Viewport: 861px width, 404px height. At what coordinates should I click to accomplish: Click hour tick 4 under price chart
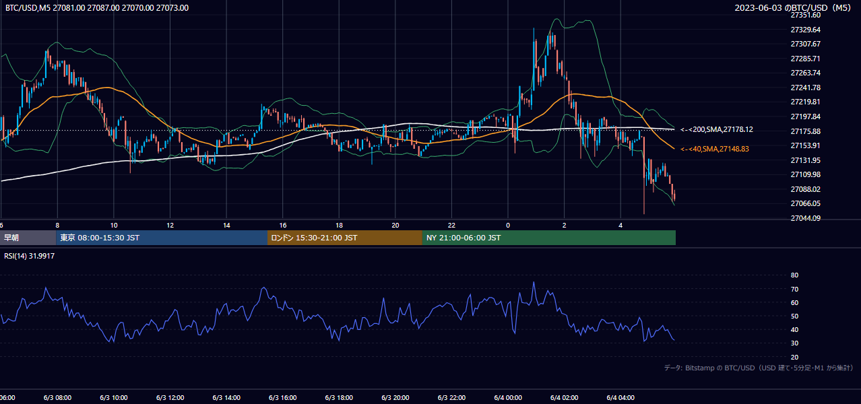620,225
